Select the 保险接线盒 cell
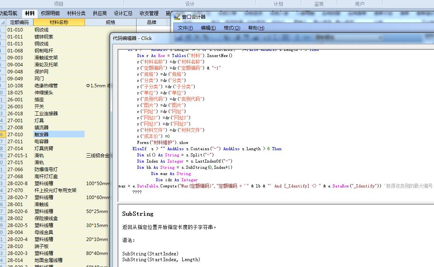434x267 pixels. pos(59,218)
